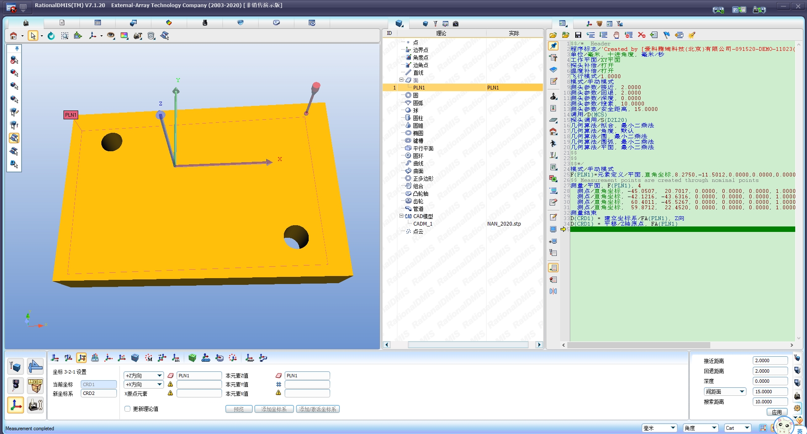The width and height of the screenshot is (807, 434).
Task: Switch to the machine tab above viewport
Action: pyautogui.click(x=26, y=23)
